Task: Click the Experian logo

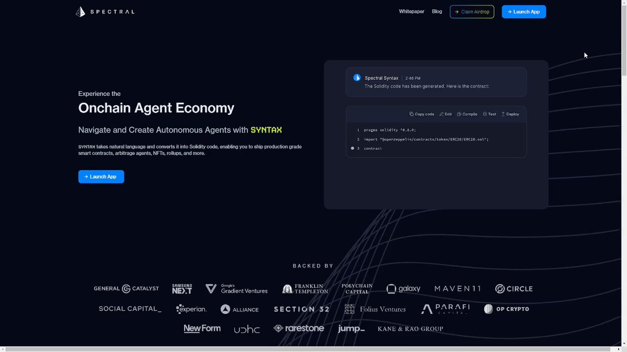Action: [191, 309]
